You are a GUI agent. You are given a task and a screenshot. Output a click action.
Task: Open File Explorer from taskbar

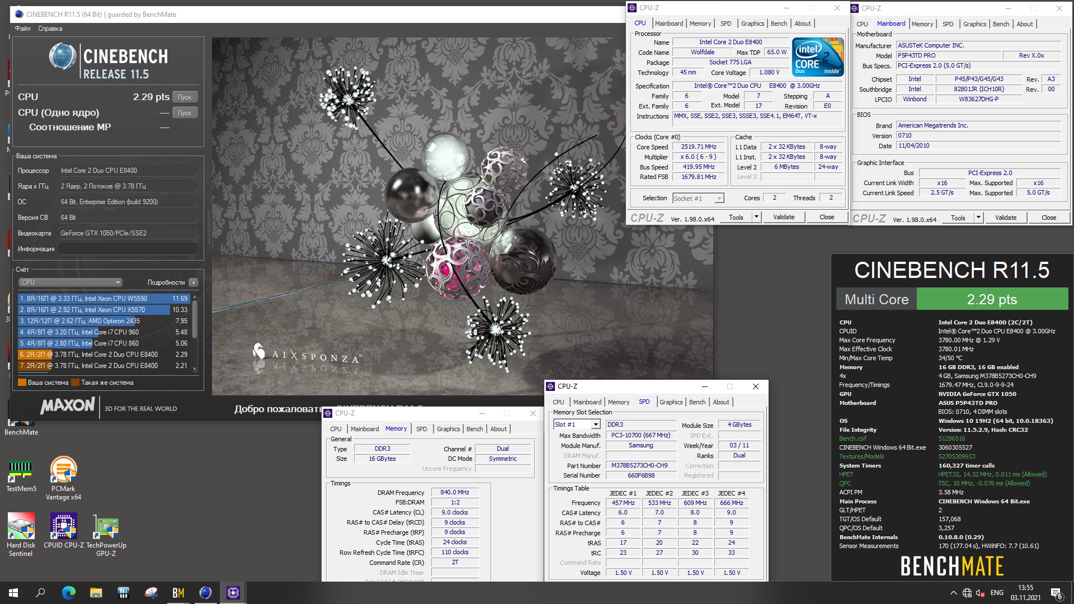pos(96,593)
